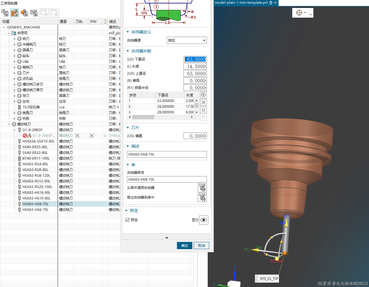Click the (B) 锥角 input field

point(195,81)
